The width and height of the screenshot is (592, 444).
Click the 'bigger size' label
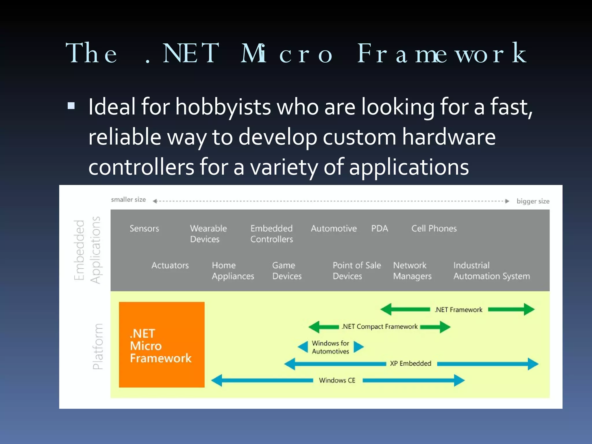coord(533,201)
